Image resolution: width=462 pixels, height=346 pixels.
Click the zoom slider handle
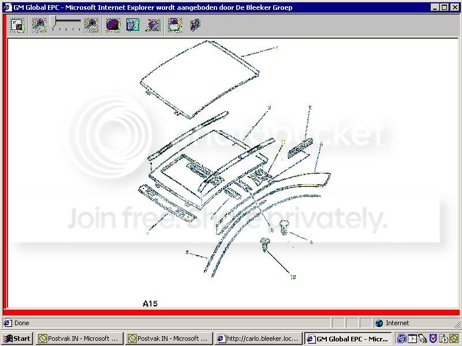53,22
